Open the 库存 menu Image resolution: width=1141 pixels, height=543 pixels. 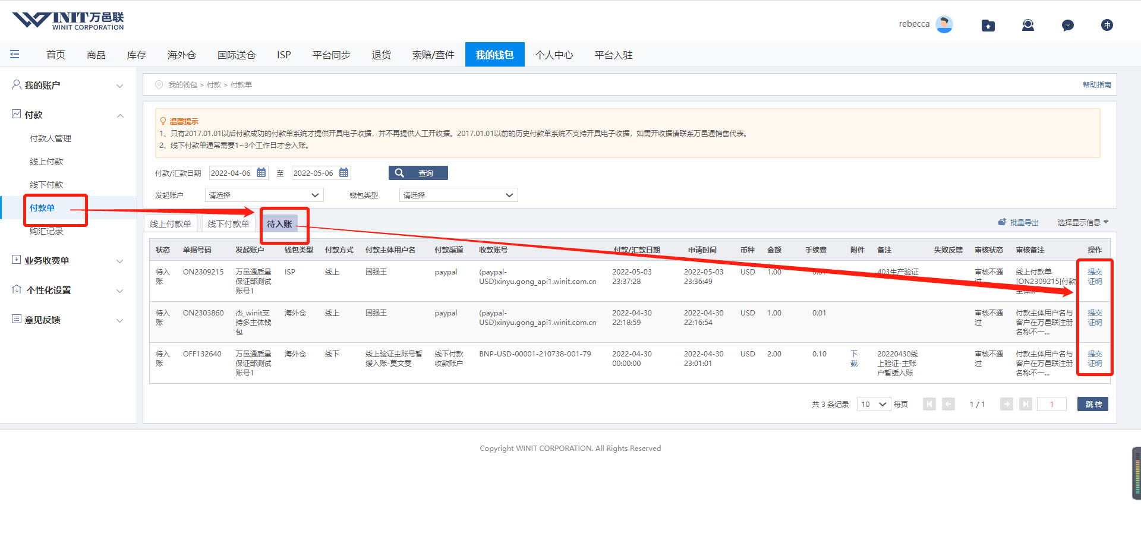[137, 55]
